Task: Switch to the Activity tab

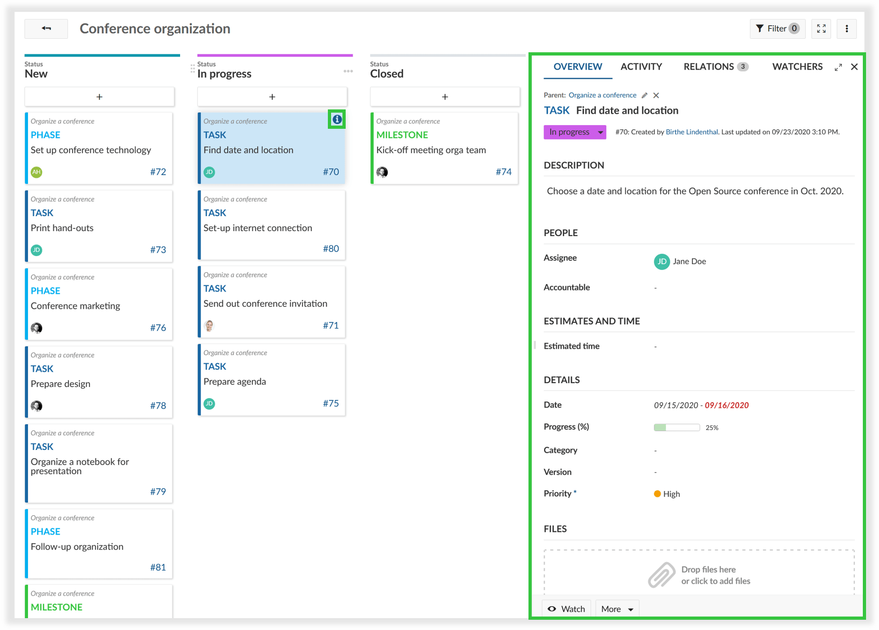Action: click(641, 67)
